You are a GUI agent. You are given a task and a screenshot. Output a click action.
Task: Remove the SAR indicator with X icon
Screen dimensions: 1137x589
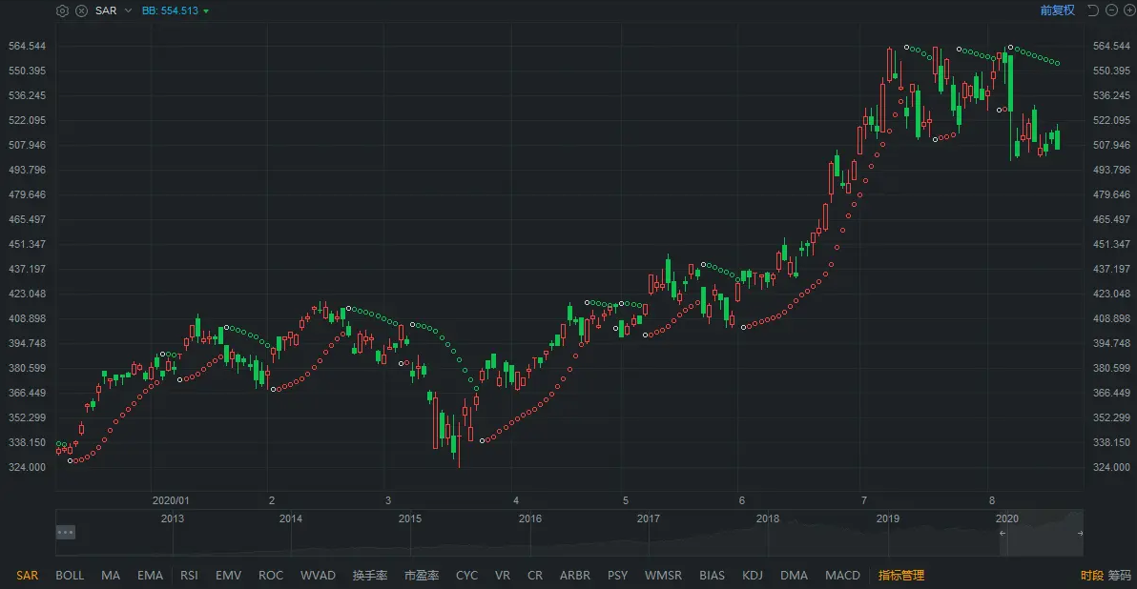(81, 10)
